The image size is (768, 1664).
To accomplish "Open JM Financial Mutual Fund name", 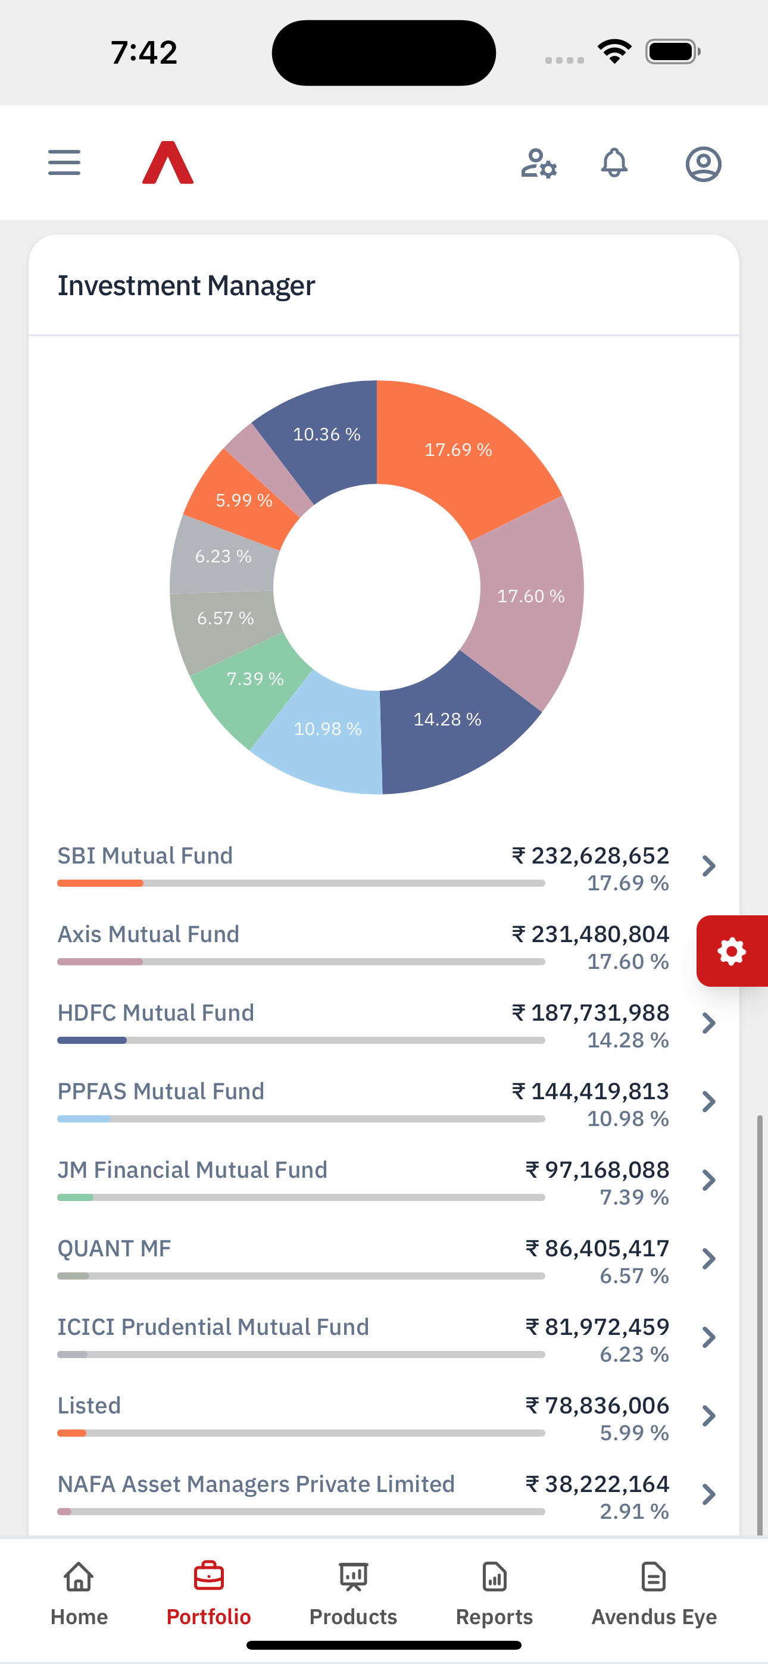I will (x=193, y=1170).
